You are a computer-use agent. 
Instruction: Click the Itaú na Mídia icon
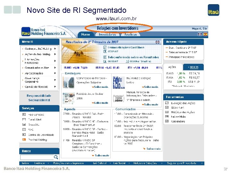click(x=167, y=117)
